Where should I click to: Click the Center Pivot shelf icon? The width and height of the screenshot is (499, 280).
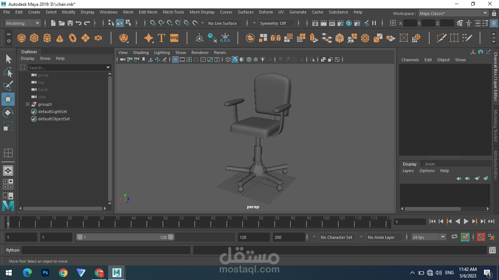coord(199,38)
